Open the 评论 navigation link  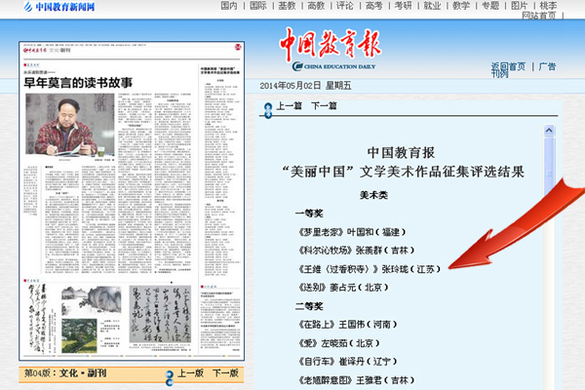coord(345,6)
